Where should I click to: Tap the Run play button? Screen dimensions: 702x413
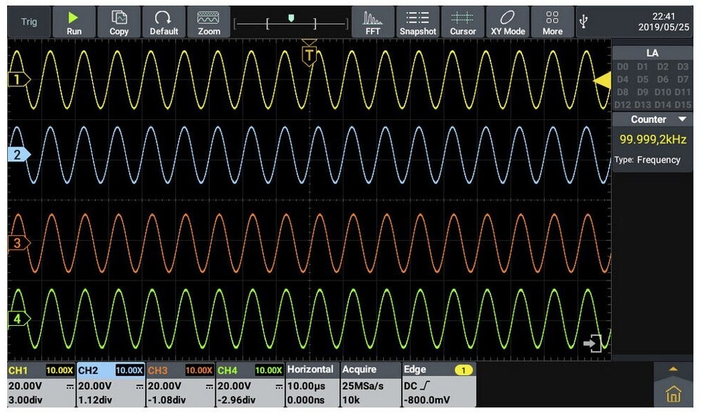pyautogui.click(x=74, y=22)
